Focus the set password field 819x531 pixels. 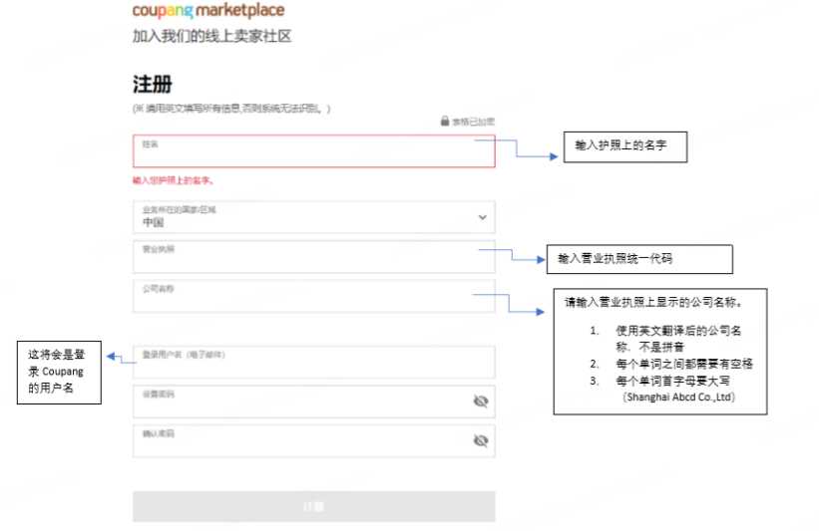coord(314,401)
